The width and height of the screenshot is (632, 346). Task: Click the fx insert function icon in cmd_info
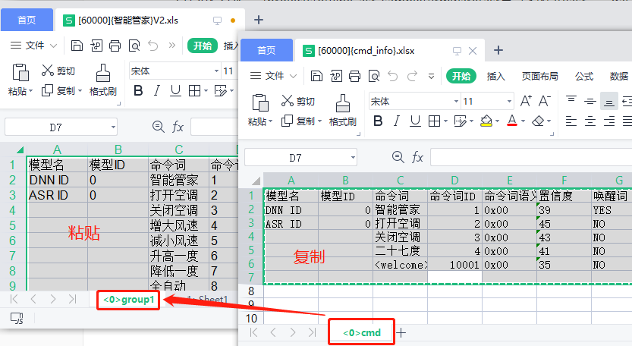coord(417,157)
